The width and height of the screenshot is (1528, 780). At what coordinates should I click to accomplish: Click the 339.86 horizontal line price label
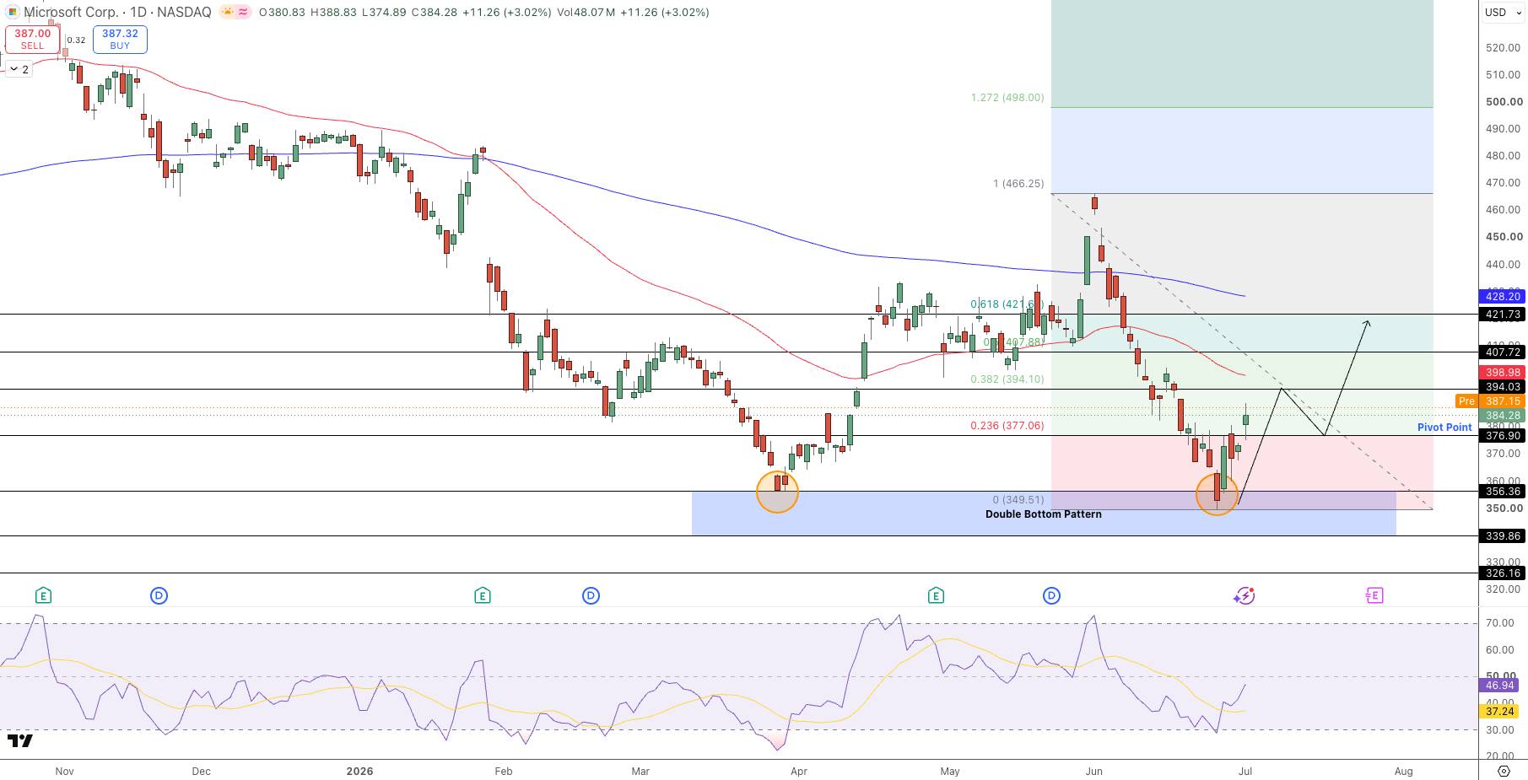tap(1502, 536)
